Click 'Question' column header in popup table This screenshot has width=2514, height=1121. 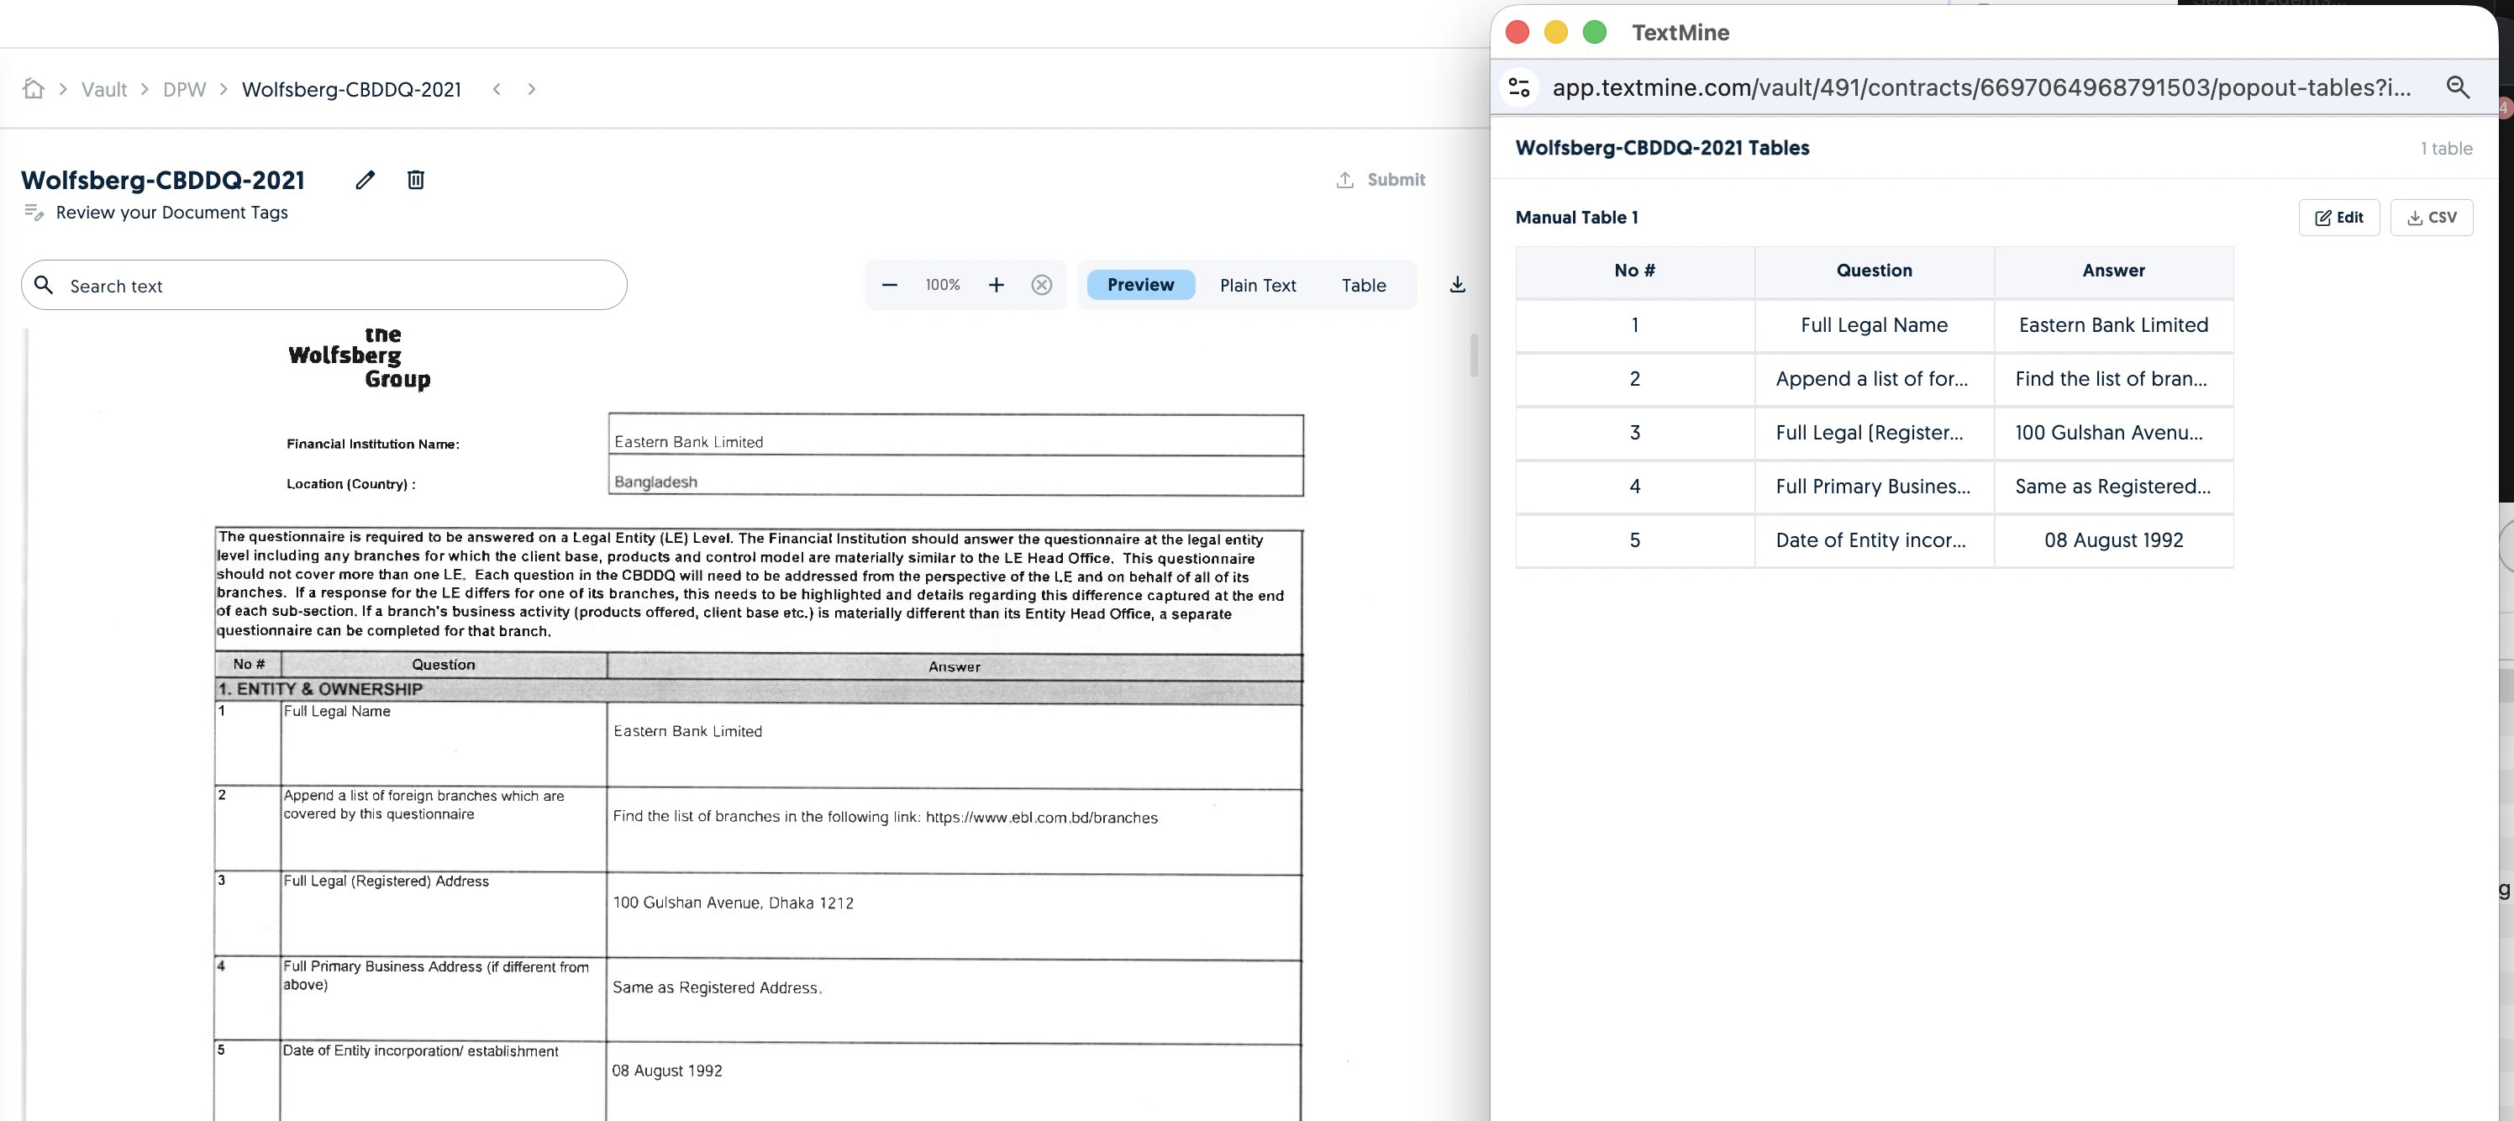pyautogui.click(x=1874, y=271)
